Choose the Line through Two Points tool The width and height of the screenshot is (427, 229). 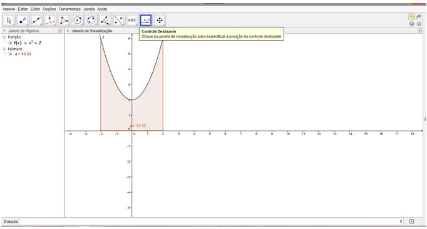(x=36, y=20)
